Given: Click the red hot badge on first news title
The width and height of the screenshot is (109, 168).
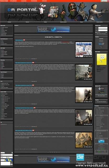Looking at the screenshot, I should click(x=24, y=40).
